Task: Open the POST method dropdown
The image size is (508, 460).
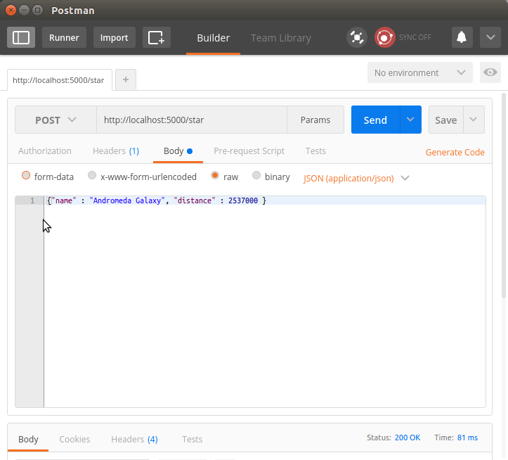Action: (56, 120)
